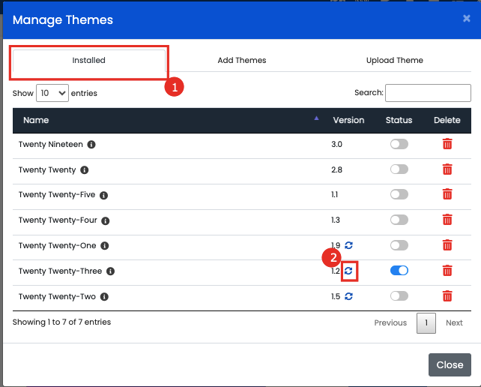Open the Upload Theme tab
The width and height of the screenshot is (481, 387).
tap(395, 61)
